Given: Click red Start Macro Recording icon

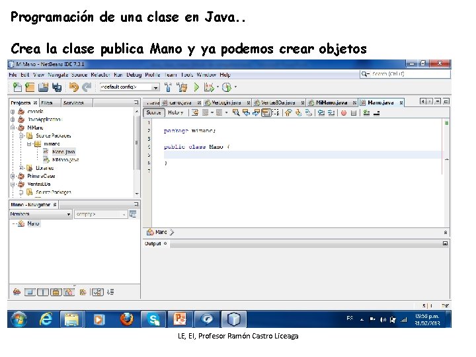Looking at the screenshot, I should pyautogui.click(x=344, y=113).
